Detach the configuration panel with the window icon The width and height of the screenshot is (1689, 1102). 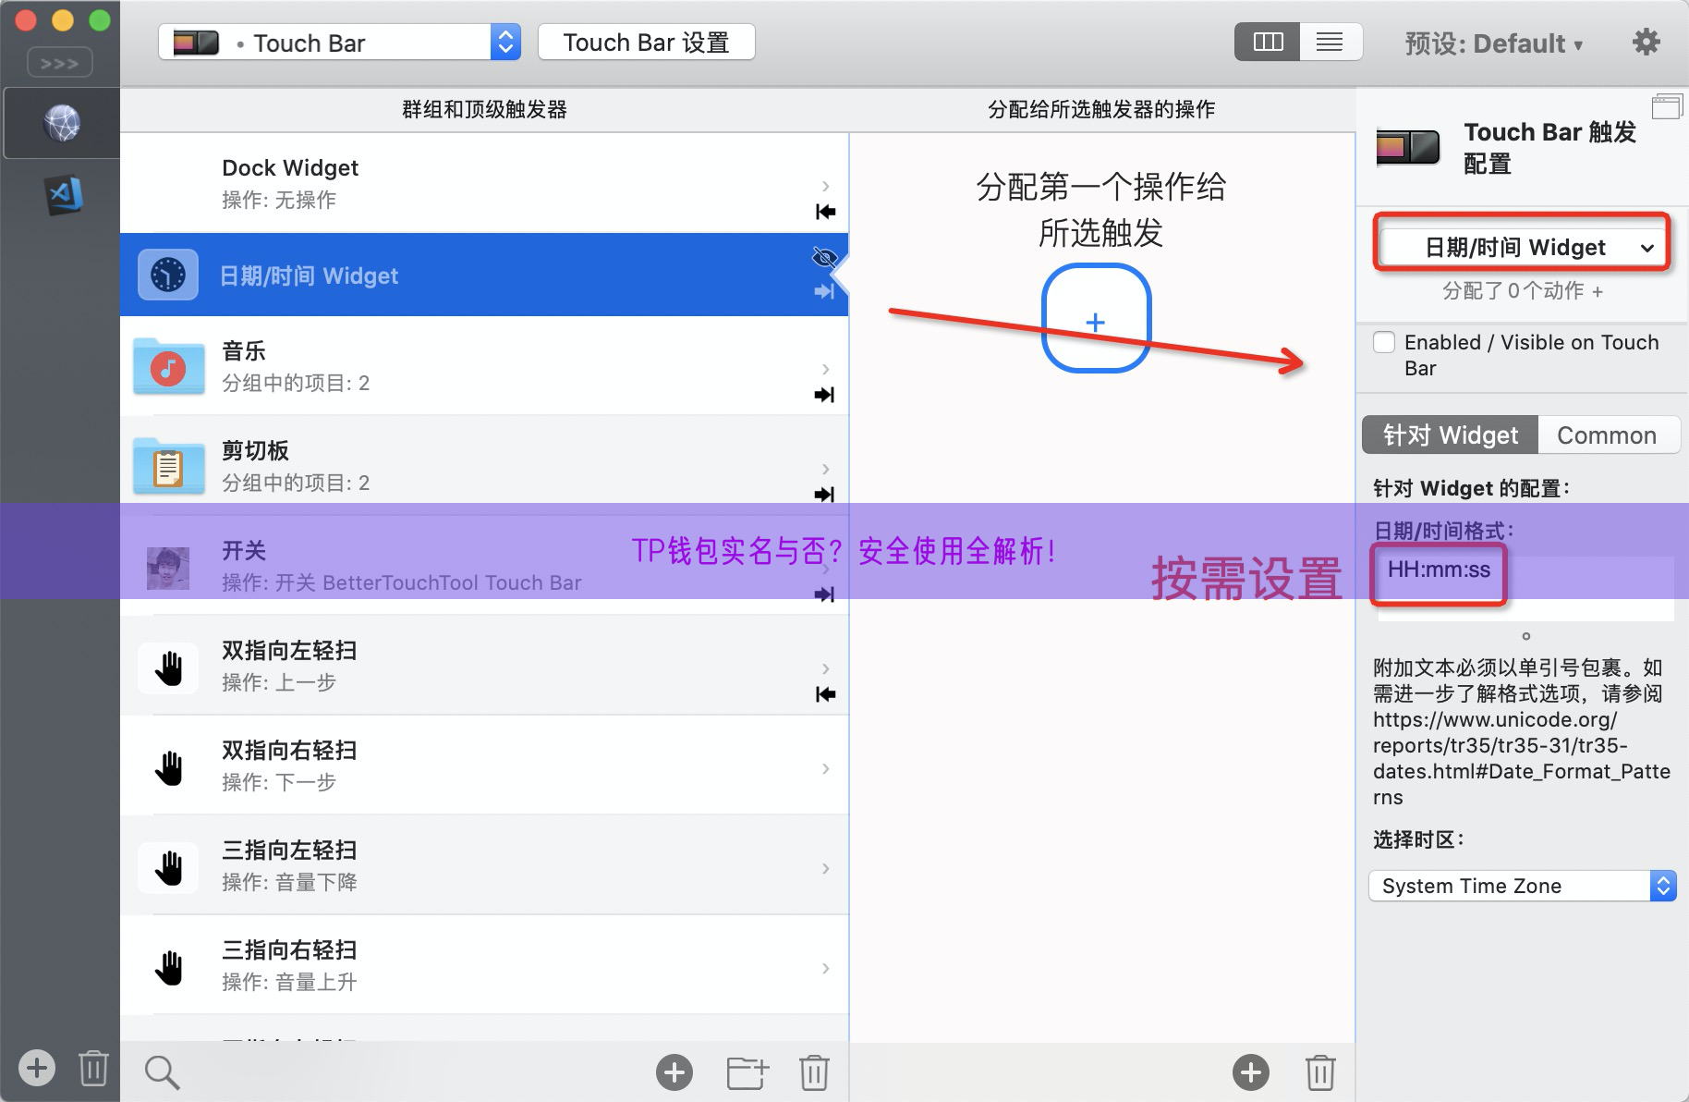tap(1667, 106)
